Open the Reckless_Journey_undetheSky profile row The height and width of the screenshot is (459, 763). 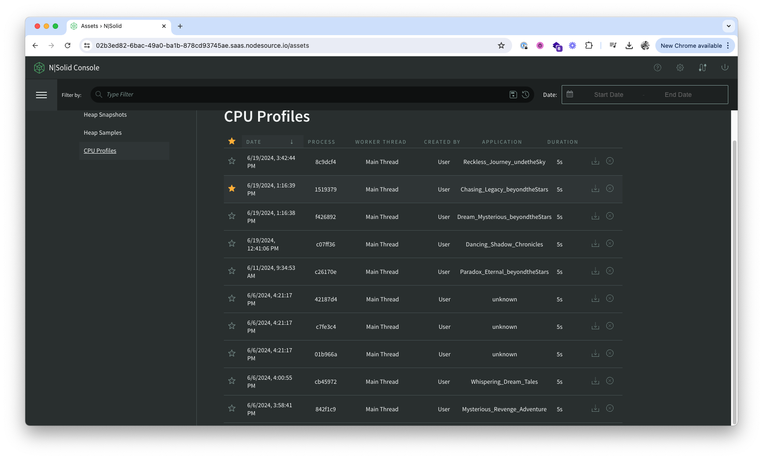pyautogui.click(x=423, y=162)
